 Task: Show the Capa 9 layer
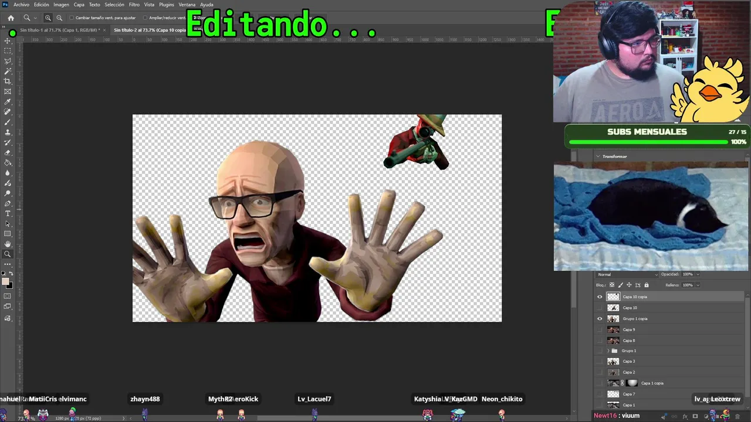pos(600,329)
